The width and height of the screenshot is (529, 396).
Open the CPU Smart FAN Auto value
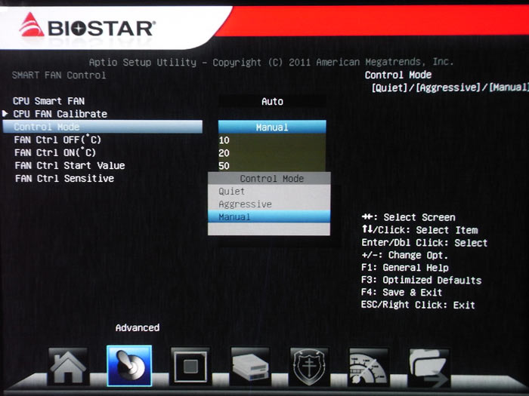(272, 101)
